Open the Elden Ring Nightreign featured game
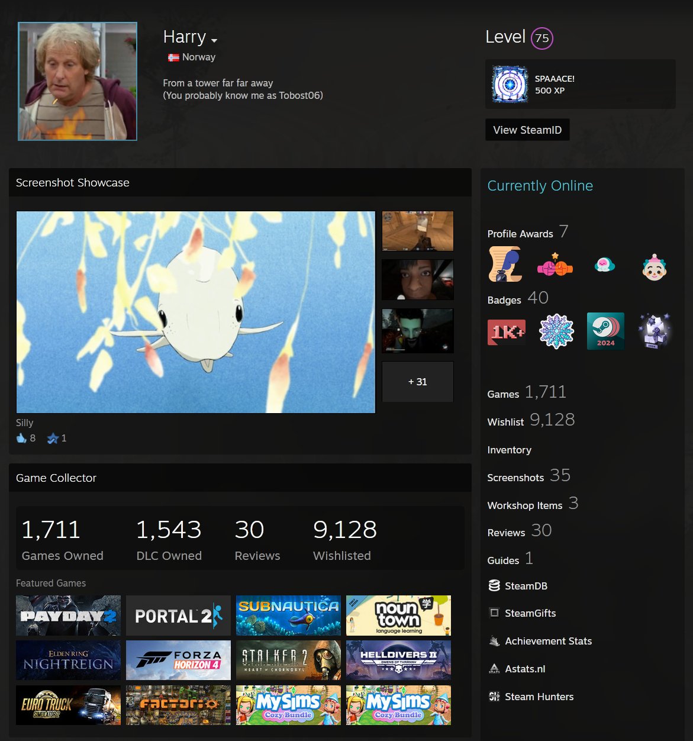This screenshot has height=741, width=693. pos(68,660)
